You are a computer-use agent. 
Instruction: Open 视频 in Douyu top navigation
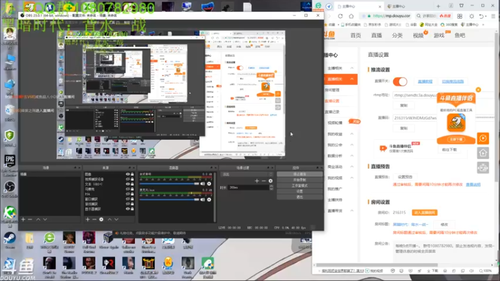418,36
